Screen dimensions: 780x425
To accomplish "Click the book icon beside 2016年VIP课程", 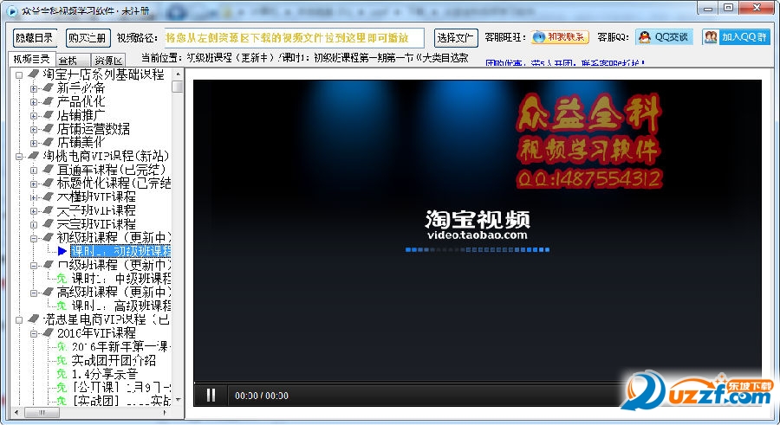I will (x=48, y=332).
